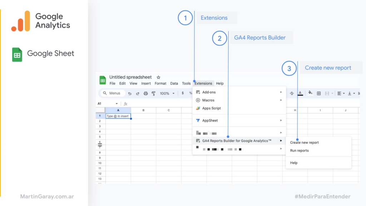Click the Apps Script icon
This screenshot has width=366, height=206.
pos(198,108)
